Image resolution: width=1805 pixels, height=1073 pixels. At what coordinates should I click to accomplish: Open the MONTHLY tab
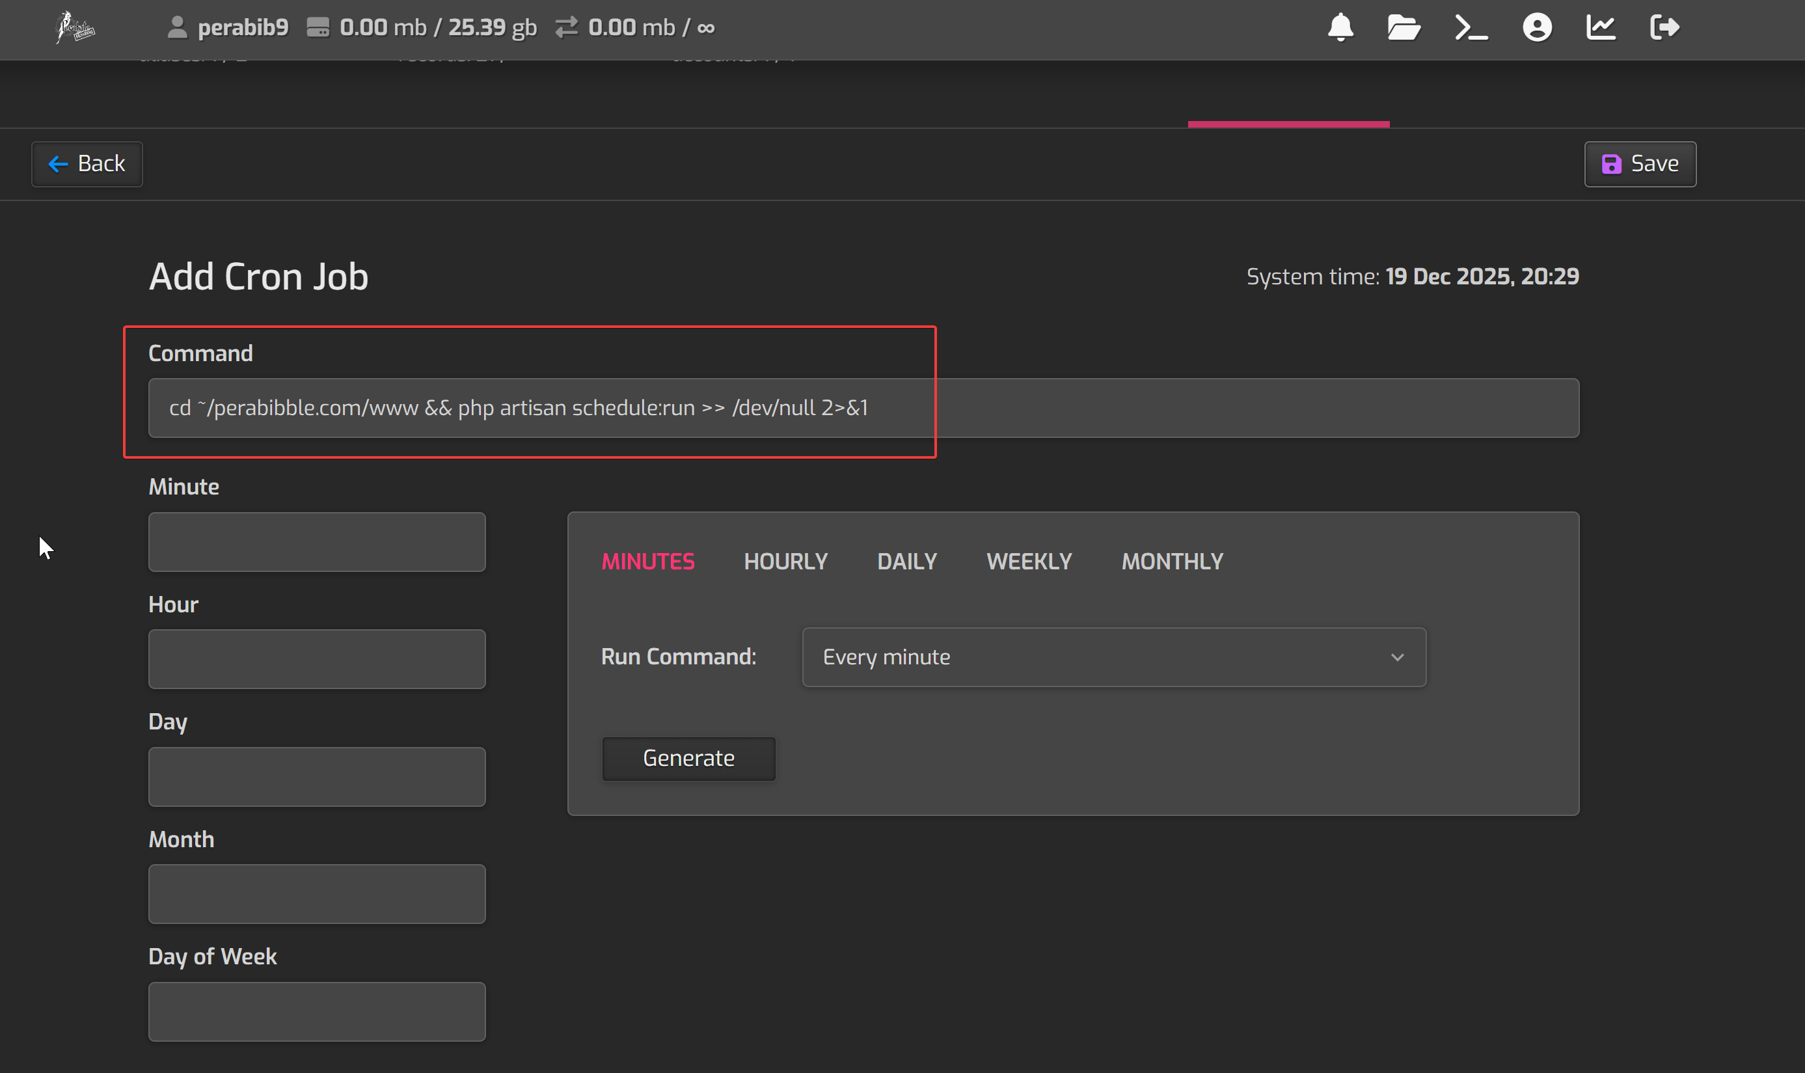click(1172, 561)
